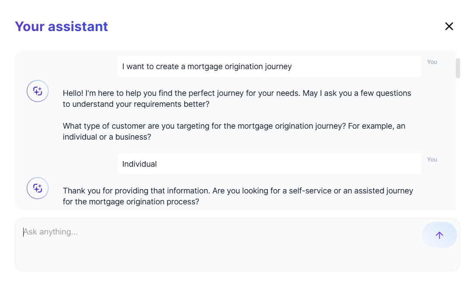Select the Individual reply bubble
Screen dimensions: 475x291
coord(269,164)
